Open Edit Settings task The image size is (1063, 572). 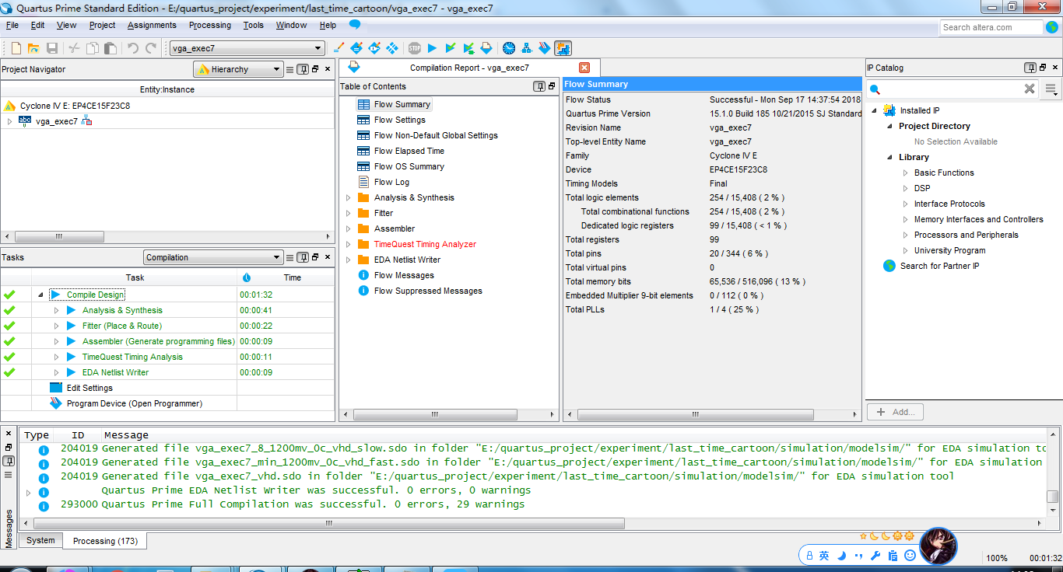89,388
